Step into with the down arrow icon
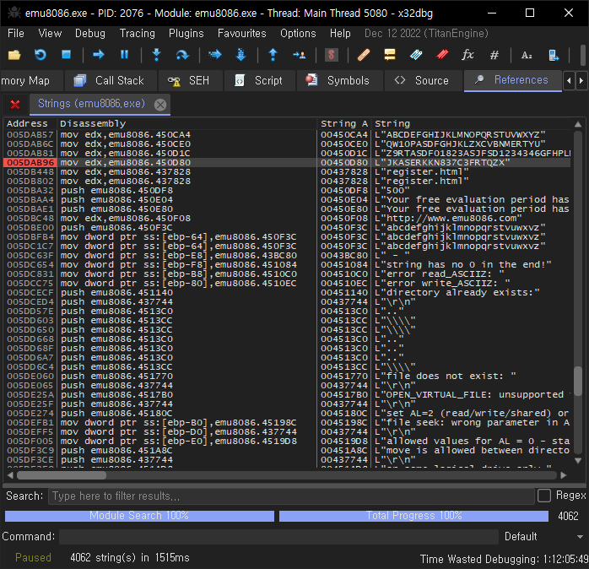The height and width of the screenshot is (569, 589). 157,55
